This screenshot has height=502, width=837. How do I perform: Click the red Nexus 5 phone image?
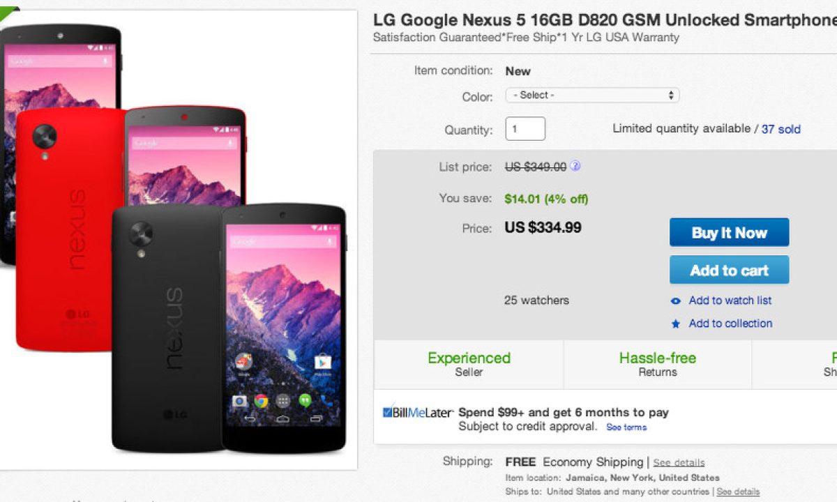pyautogui.click(x=70, y=230)
